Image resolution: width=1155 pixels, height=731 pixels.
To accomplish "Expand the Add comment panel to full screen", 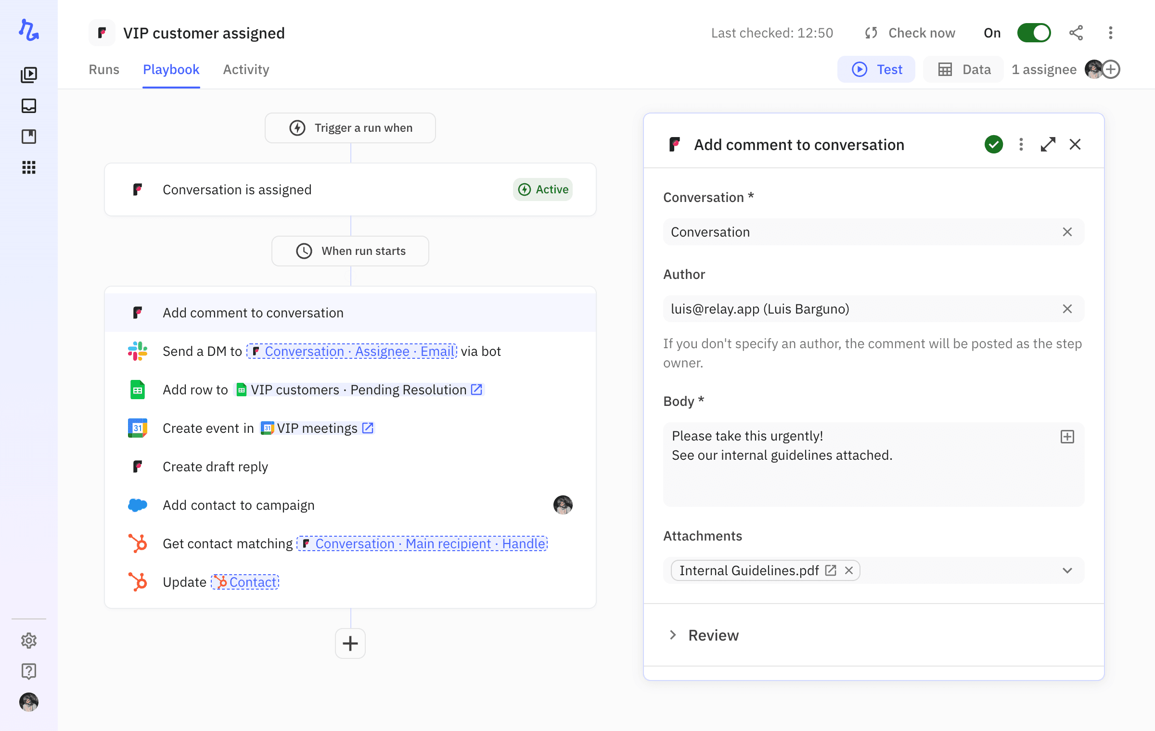I will click(1048, 144).
